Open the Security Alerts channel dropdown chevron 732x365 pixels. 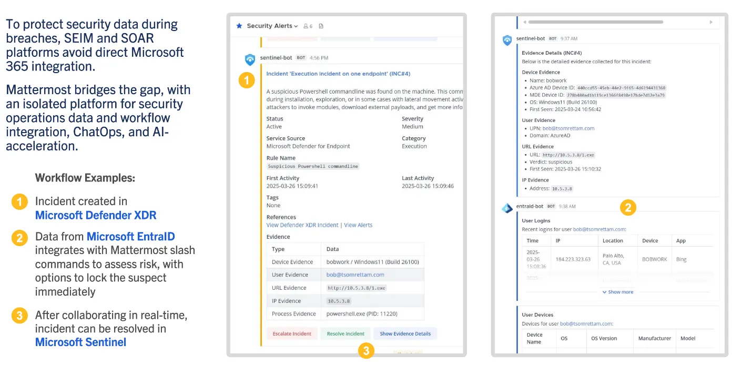tap(296, 26)
